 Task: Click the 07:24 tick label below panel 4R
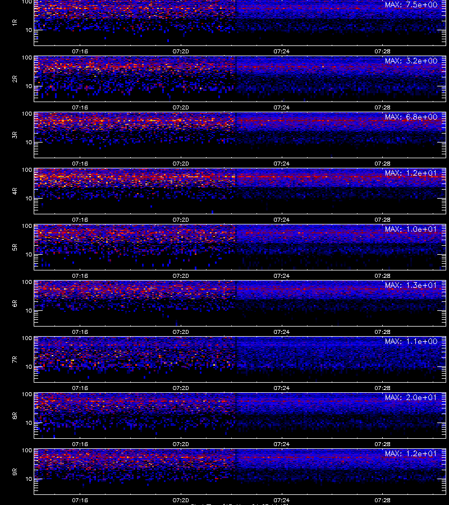[282, 219]
